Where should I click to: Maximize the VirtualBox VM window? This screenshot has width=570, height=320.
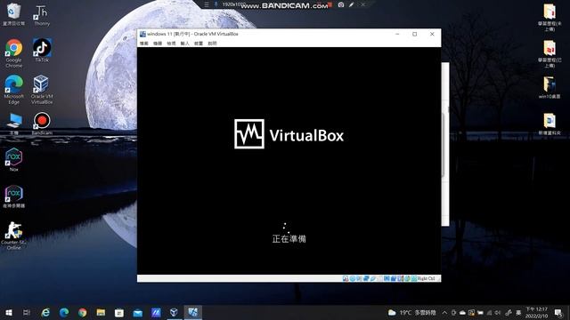[415, 34]
